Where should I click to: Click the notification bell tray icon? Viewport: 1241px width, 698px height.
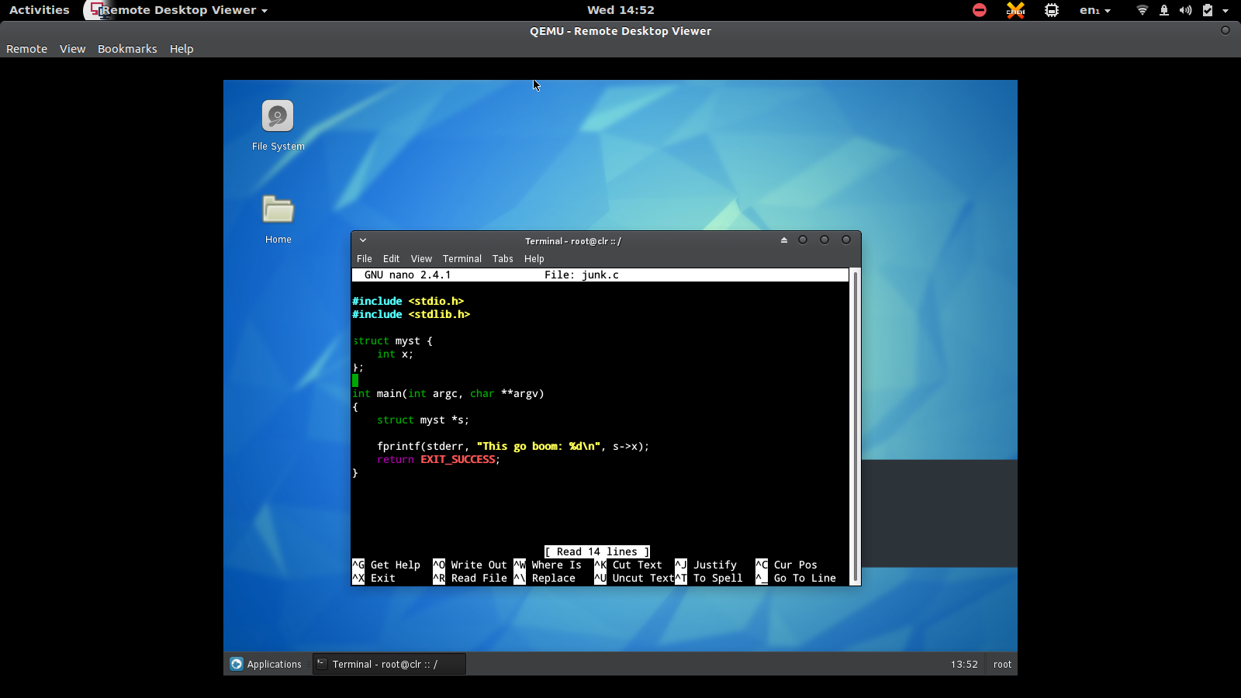(x=1164, y=10)
